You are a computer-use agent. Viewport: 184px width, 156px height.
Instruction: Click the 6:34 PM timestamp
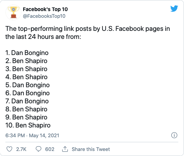click(x=15, y=136)
